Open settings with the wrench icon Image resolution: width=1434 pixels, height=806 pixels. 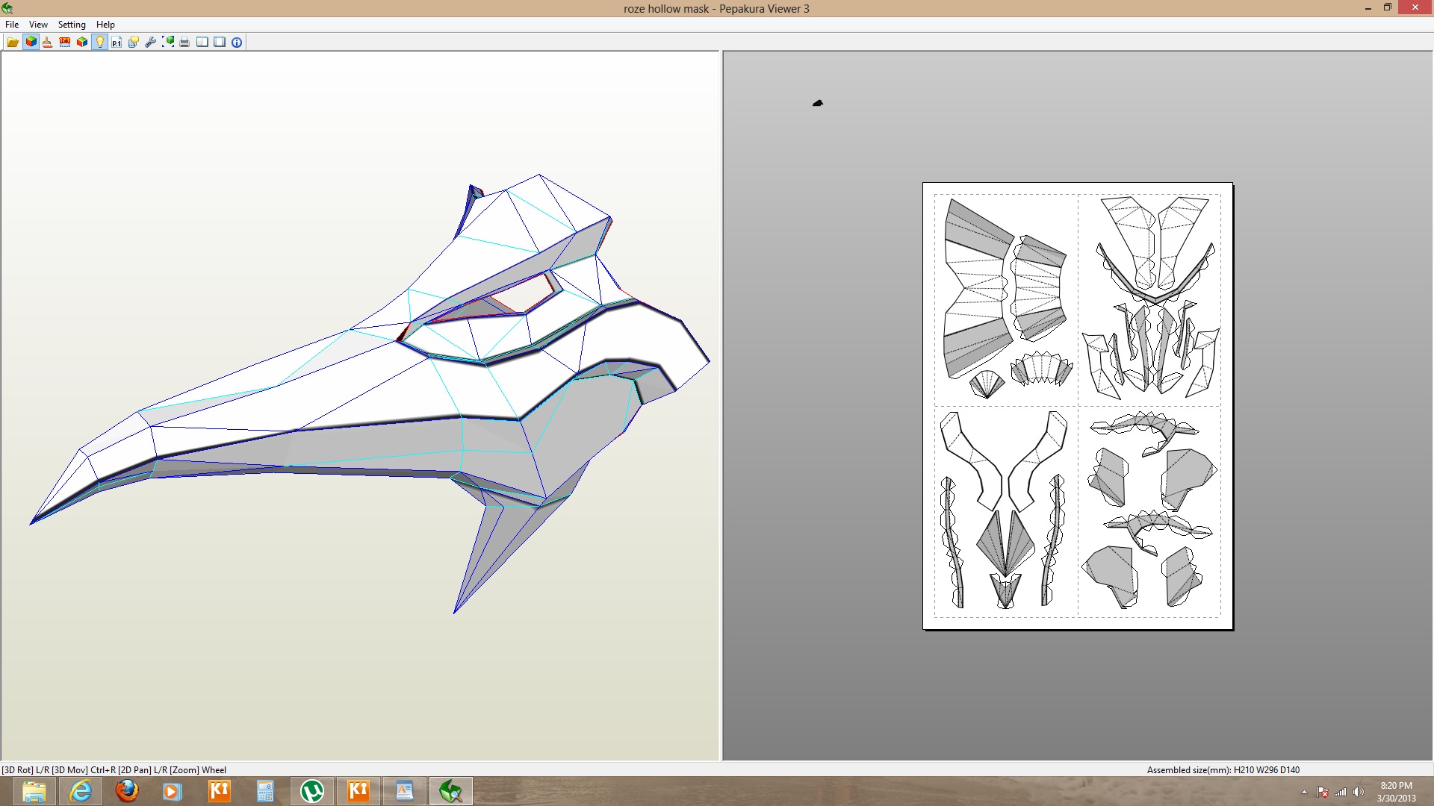tap(150, 43)
